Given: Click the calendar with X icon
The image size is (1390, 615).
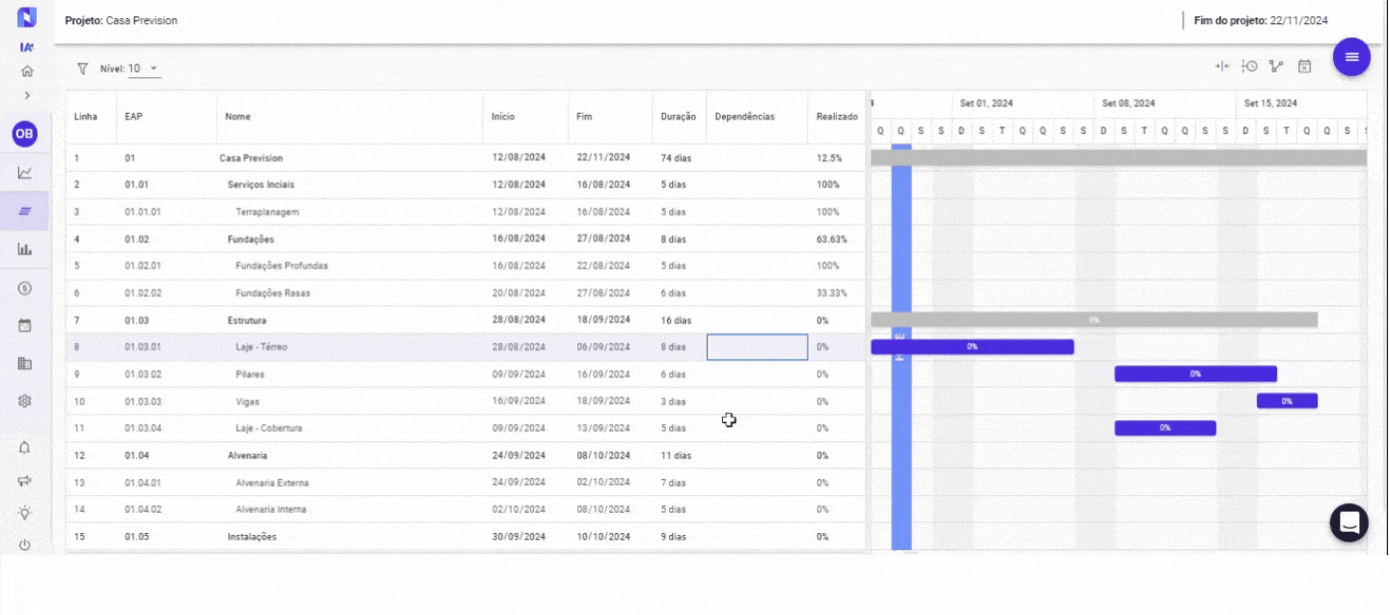Looking at the screenshot, I should click(x=1304, y=67).
